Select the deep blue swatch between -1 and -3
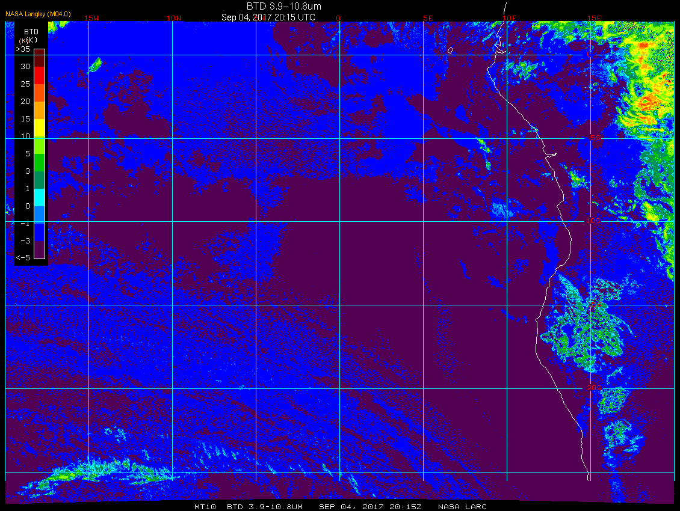 (40, 232)
